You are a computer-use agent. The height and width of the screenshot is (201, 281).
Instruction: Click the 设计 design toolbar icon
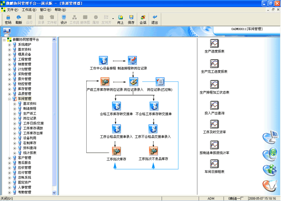pos(63,19)
